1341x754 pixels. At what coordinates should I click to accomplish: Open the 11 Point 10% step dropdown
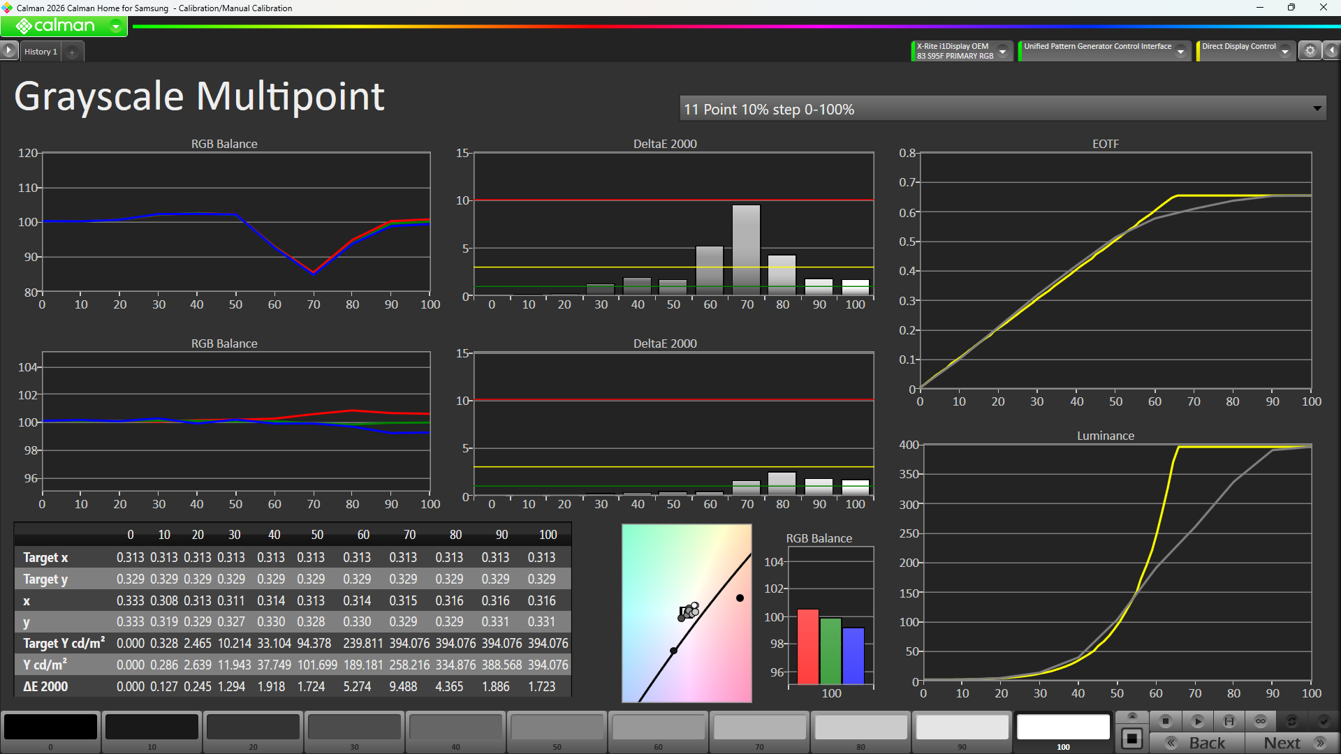(1002, 109)
